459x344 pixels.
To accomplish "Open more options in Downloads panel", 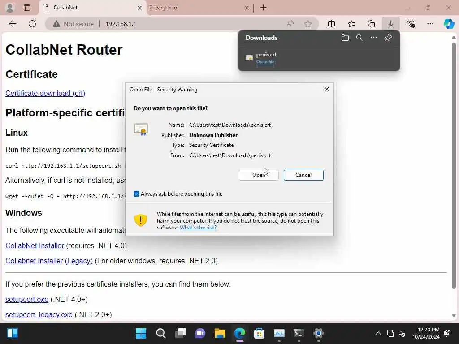I will point(373,38).
